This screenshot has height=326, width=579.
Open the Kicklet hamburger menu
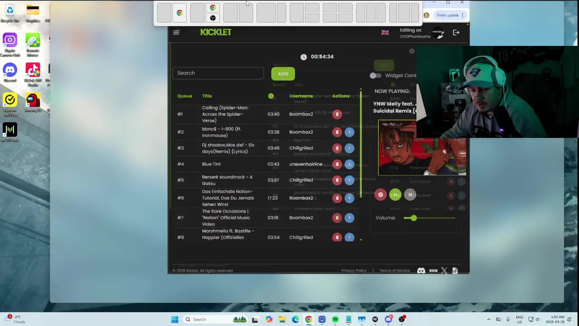click(x=176, y=32)
